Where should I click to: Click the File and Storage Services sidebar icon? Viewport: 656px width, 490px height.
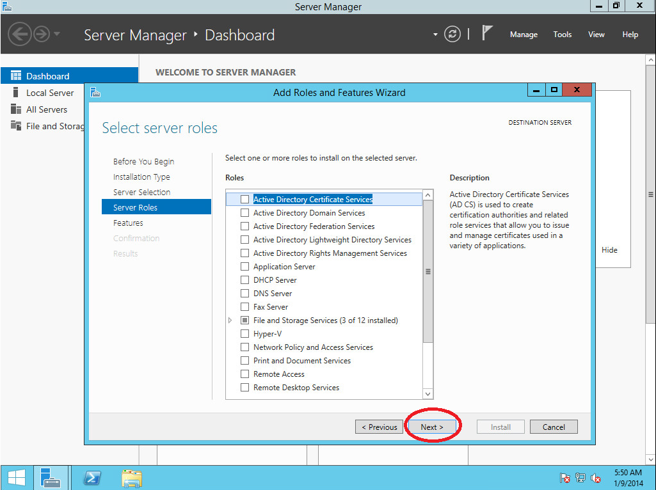(16, 125)
